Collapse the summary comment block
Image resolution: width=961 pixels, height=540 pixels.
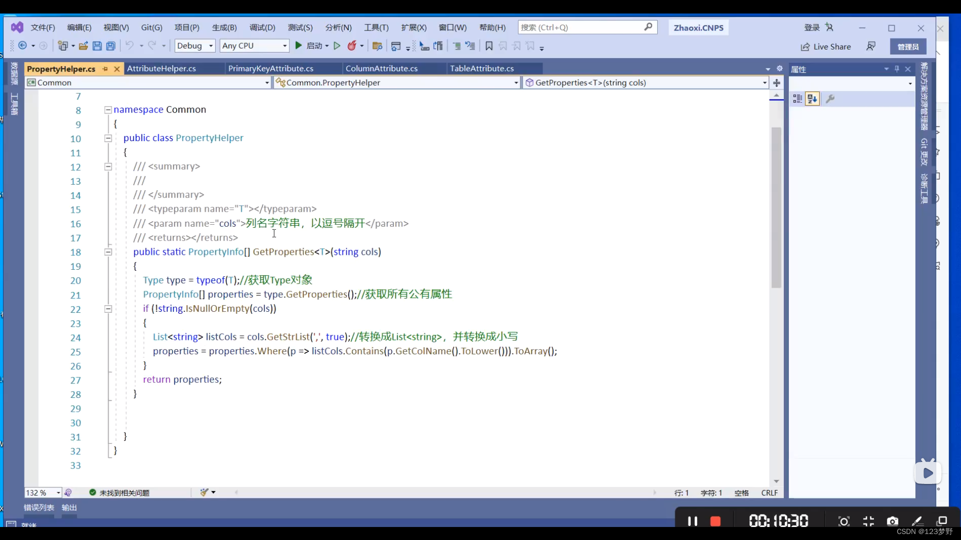pos(108,167)
